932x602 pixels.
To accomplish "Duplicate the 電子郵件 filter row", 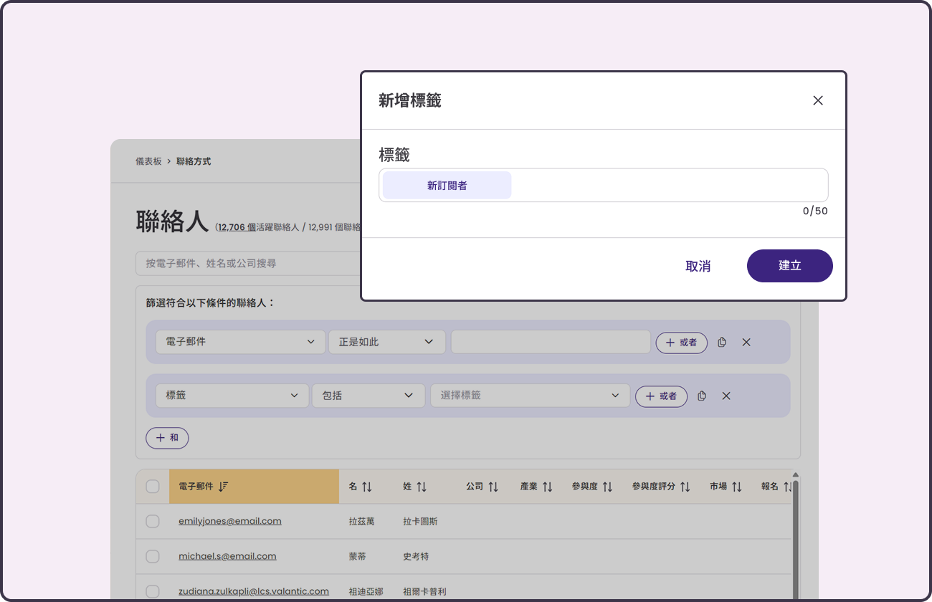I will click(x=722, y=343).
